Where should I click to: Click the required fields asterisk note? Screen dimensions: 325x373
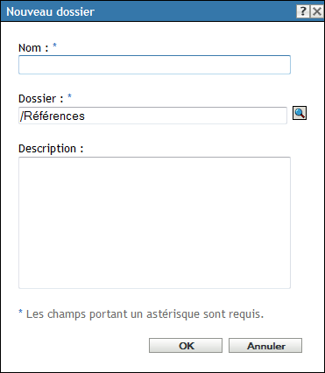[x=141, y=314]
